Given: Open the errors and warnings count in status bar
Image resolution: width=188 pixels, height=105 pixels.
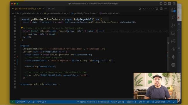Looking at the screenshot, I should click(x=42, y=102).
